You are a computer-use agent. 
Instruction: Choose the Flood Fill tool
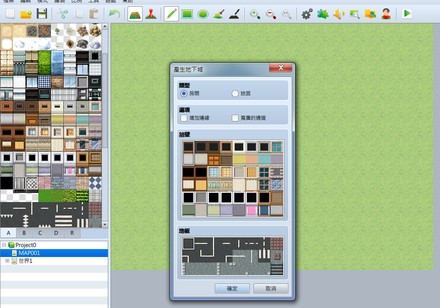click(x=218, y=14)
